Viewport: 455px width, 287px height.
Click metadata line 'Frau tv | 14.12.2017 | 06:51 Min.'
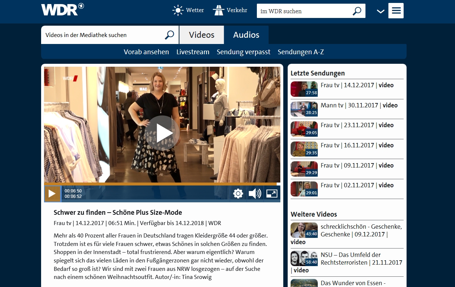click(x=95, y=223)
